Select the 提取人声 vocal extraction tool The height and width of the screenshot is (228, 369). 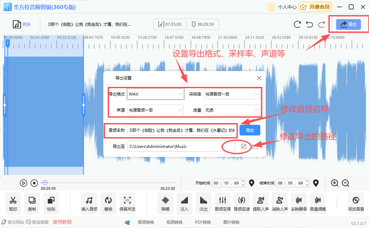point(260,203)
